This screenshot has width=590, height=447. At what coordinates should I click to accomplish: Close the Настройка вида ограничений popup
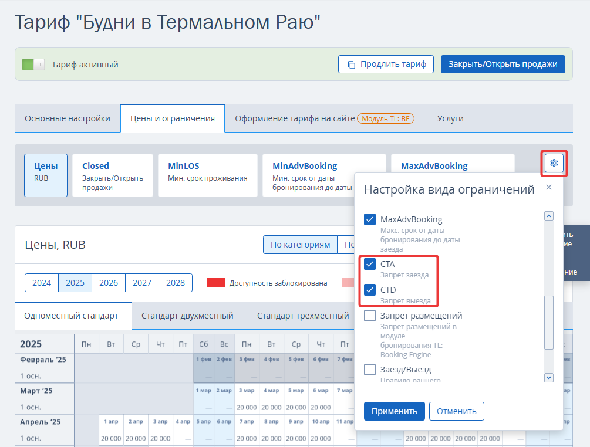point(548,187)
